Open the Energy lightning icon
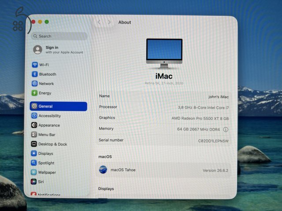 coord(34,93)
